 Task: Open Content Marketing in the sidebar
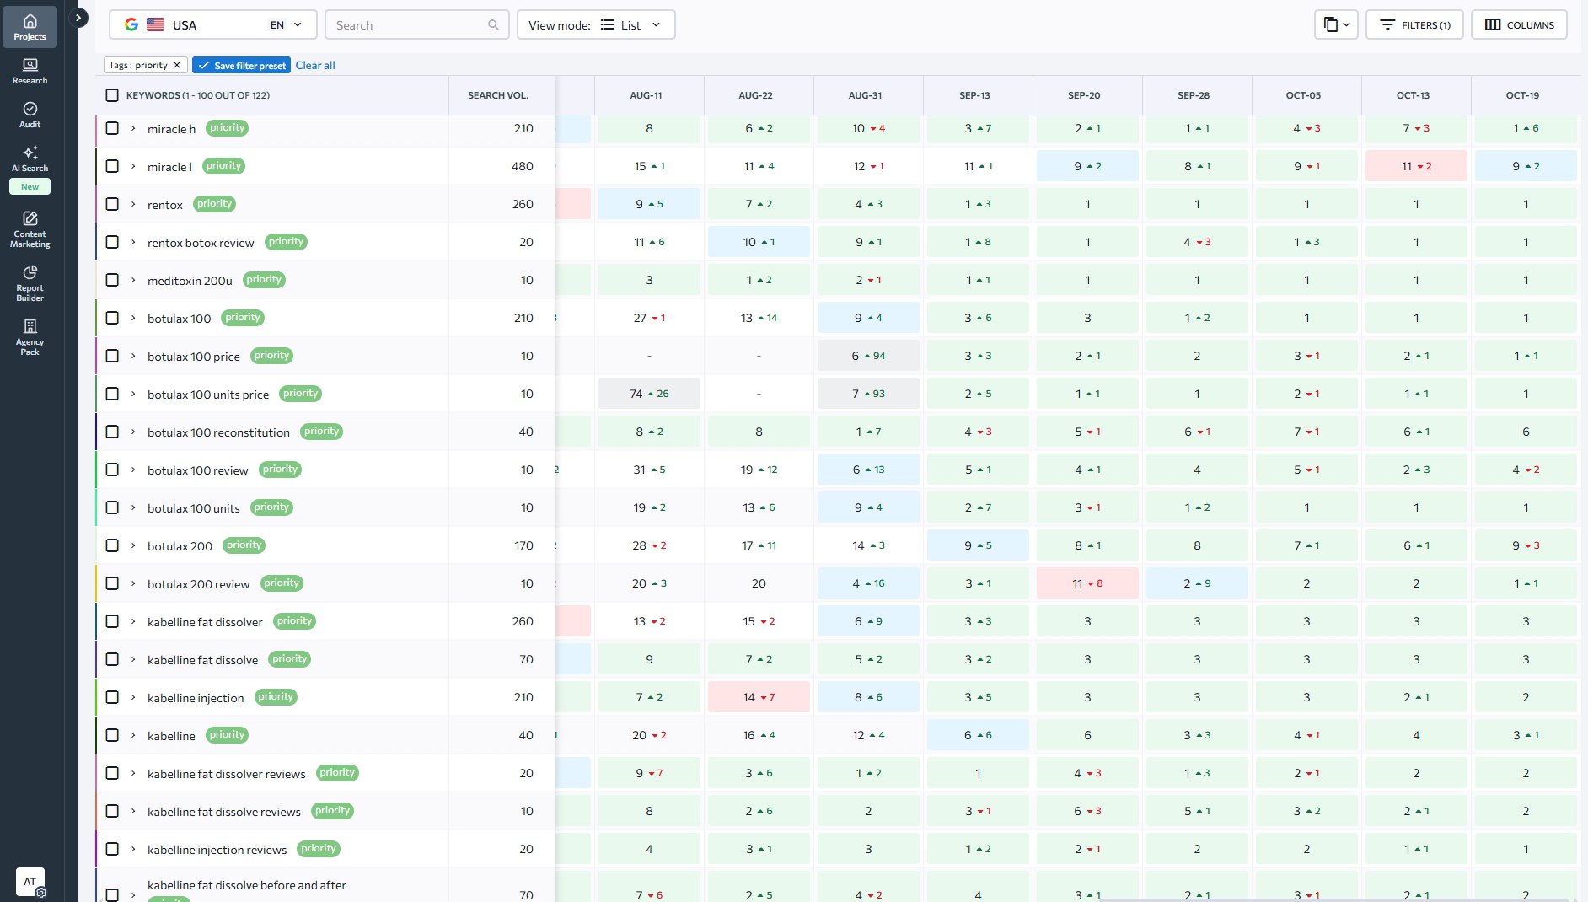30,229
